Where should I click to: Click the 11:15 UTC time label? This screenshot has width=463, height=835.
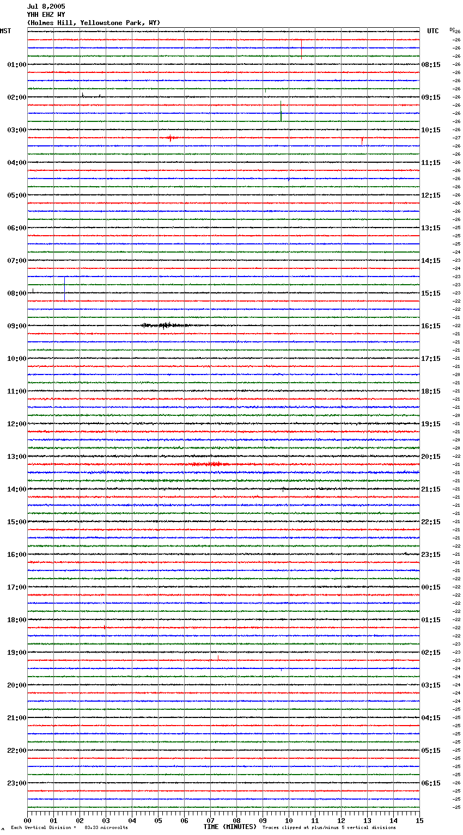coord(431,163)
